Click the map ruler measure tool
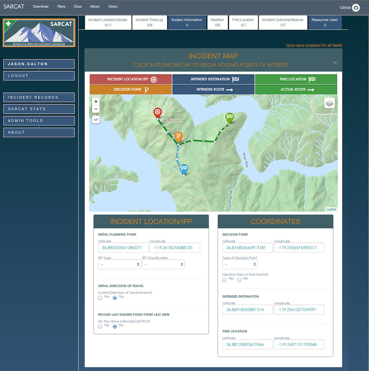 click(x=96, y=120)
